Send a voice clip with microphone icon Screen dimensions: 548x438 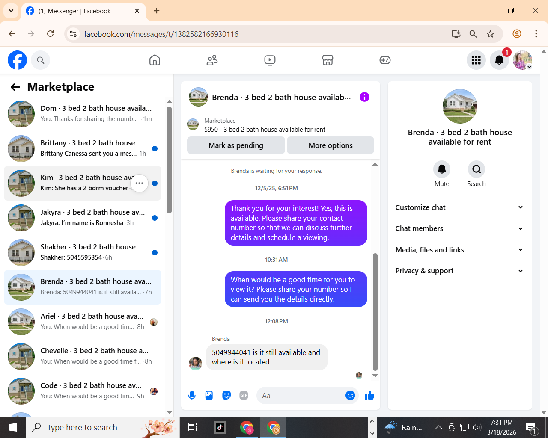pyautogui.click(x=192, y=396)
